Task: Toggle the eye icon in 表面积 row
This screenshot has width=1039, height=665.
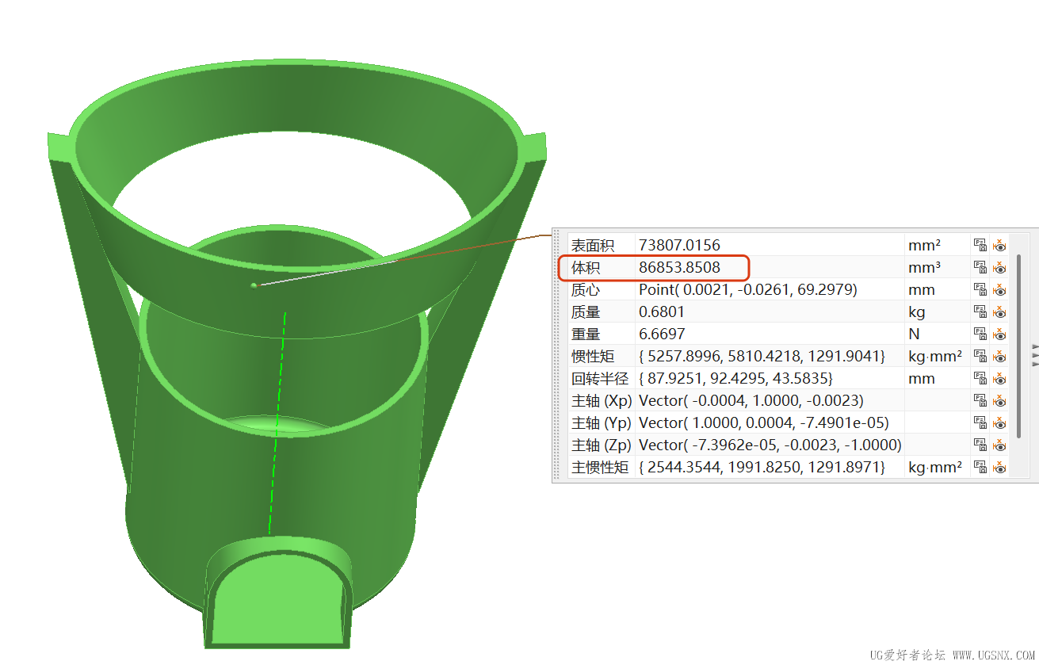Action: click(999, 245)
